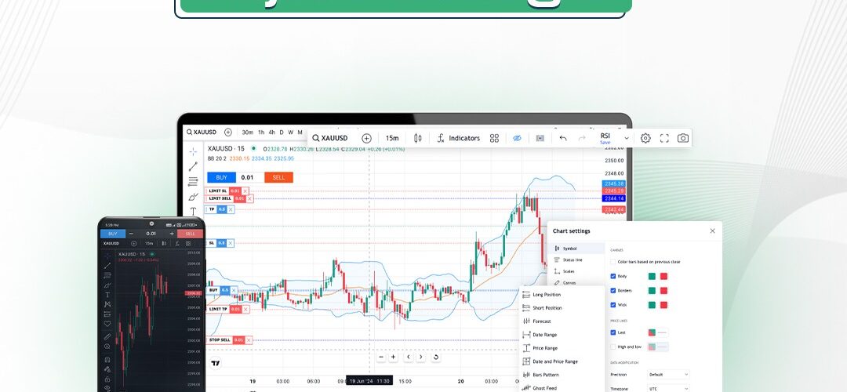The height and width of the screenshot is (392, 847).
Task: Click the orange SELL button on laptop chart
Action: coord(278,177)
